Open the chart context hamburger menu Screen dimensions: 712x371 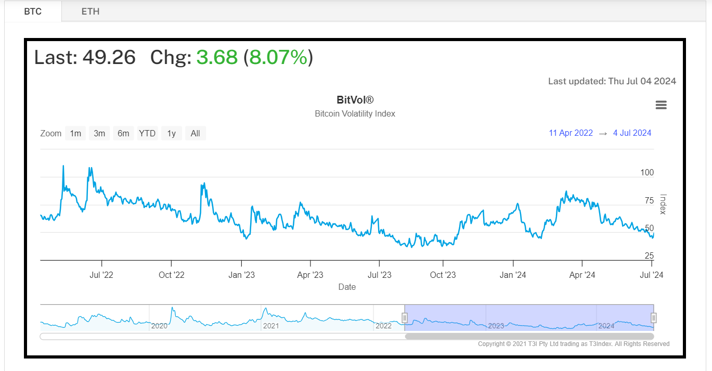pos(661,105)
